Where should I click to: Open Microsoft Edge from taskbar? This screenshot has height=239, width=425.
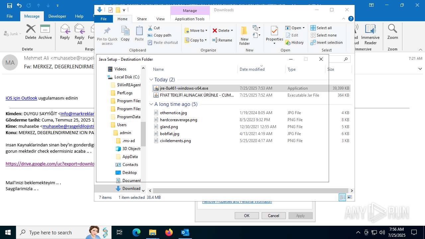tap(136, 232)
